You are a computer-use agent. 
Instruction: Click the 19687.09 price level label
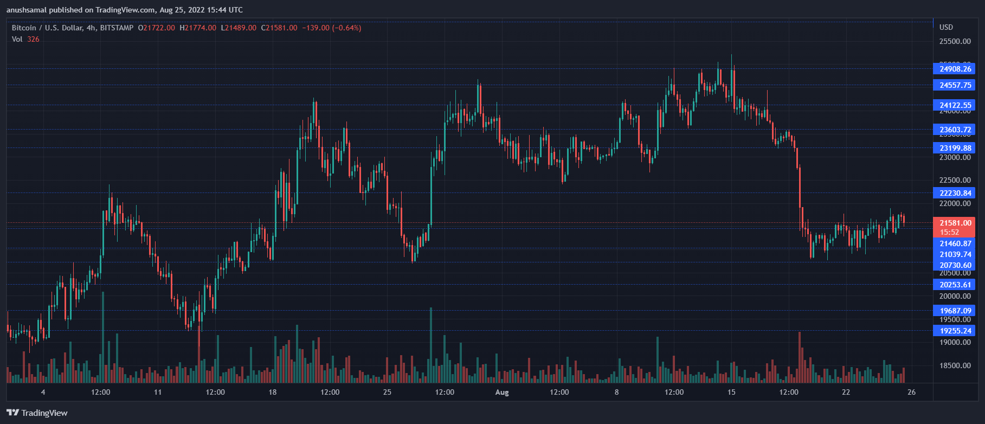click(955, 311)
